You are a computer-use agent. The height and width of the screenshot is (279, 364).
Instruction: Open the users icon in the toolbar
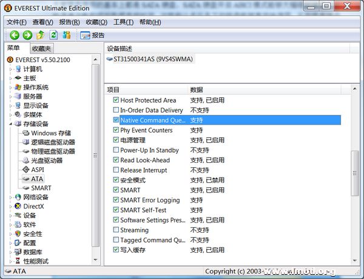click(x=67, y=35)
